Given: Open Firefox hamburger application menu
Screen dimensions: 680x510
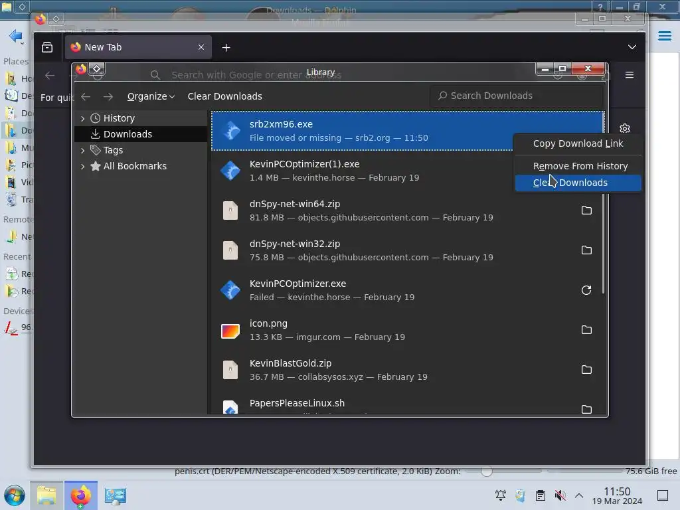Looking at the screenshot, I should pos(630,74).
